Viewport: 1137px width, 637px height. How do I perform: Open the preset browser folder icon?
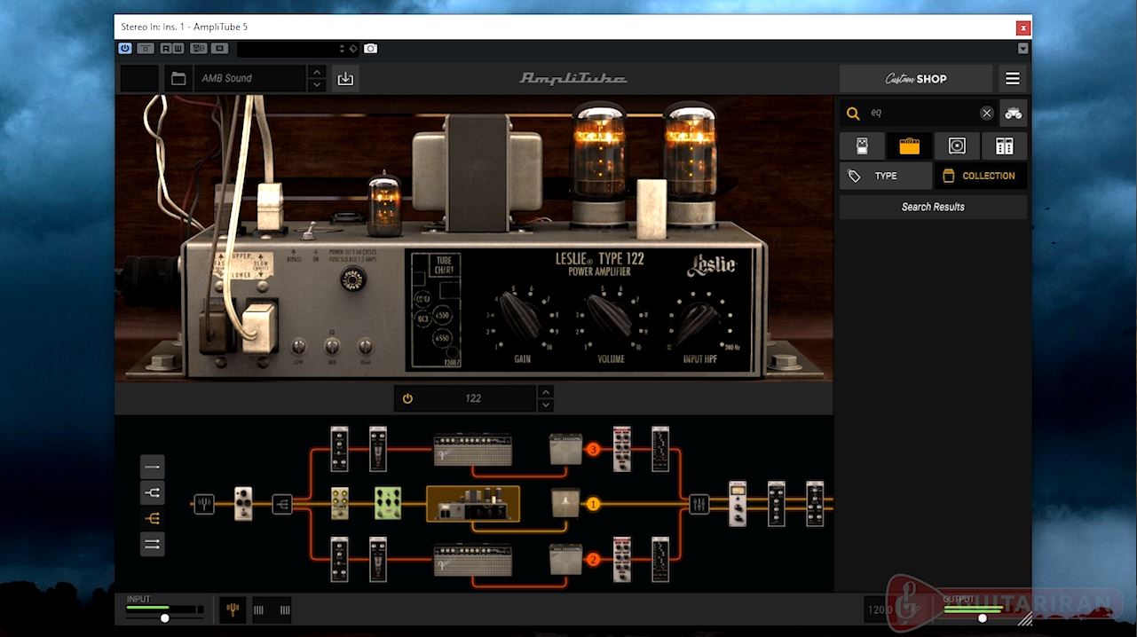tap(178, 78)
